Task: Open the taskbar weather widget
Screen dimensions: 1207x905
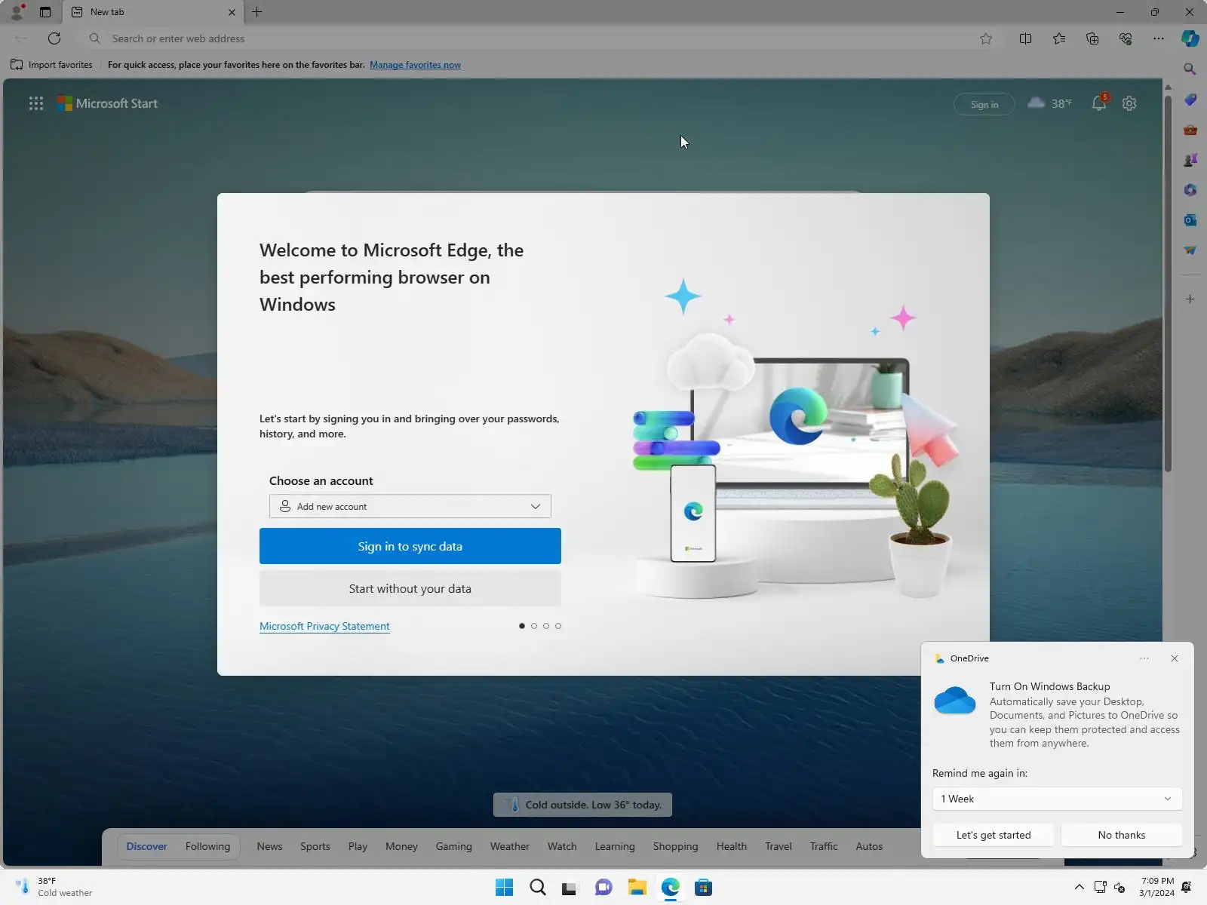Action: coord(53,887)
